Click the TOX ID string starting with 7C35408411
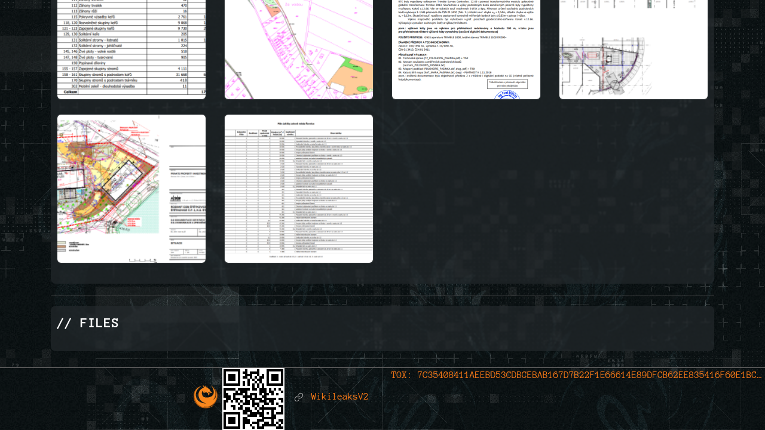The width and height of the screenshot is (765, 430). coord(589,376)
